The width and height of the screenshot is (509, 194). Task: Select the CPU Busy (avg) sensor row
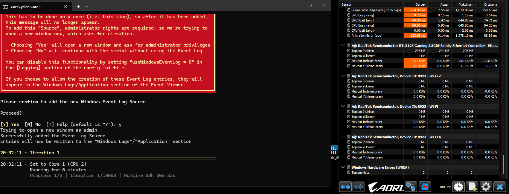point(420,25)
